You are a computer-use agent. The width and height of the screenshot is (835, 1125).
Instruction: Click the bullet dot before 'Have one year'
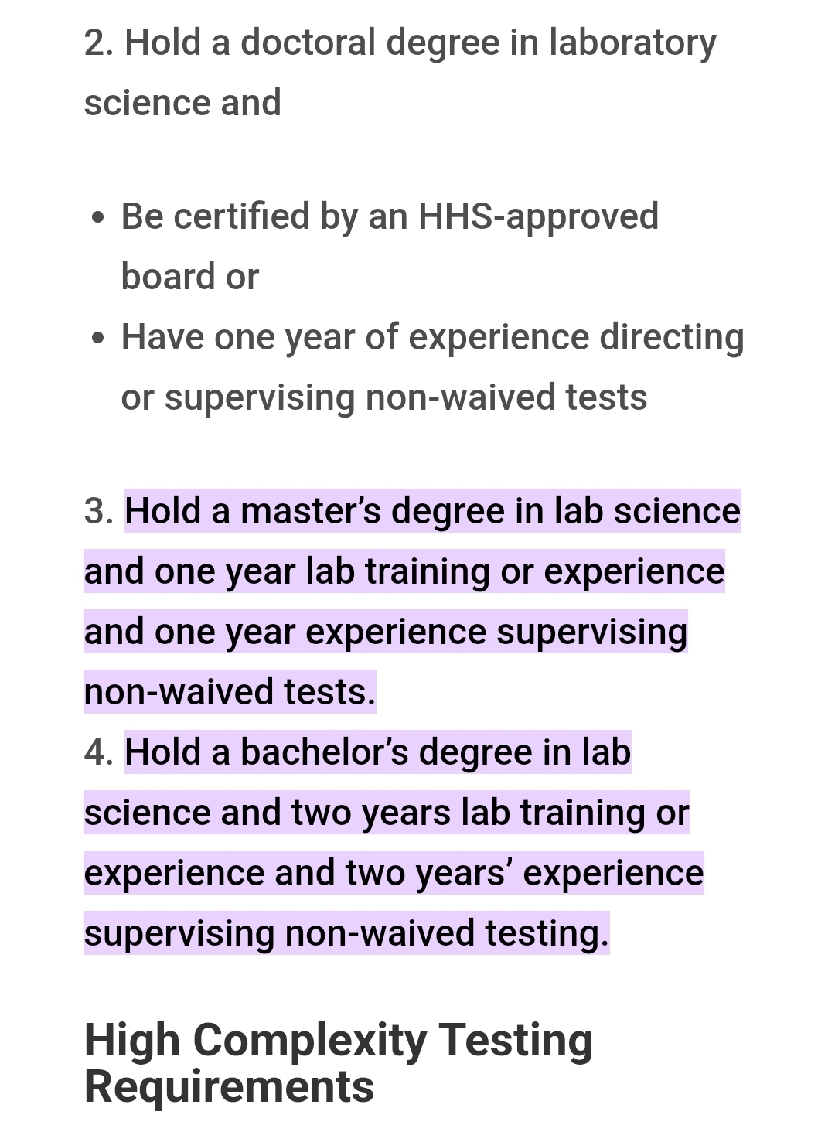point(97,339)
